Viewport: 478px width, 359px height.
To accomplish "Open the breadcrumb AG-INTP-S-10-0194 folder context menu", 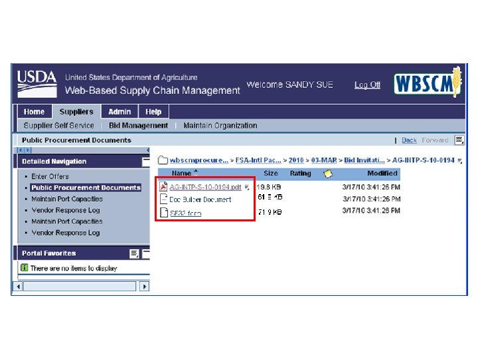I will click(x=459, y=161).
